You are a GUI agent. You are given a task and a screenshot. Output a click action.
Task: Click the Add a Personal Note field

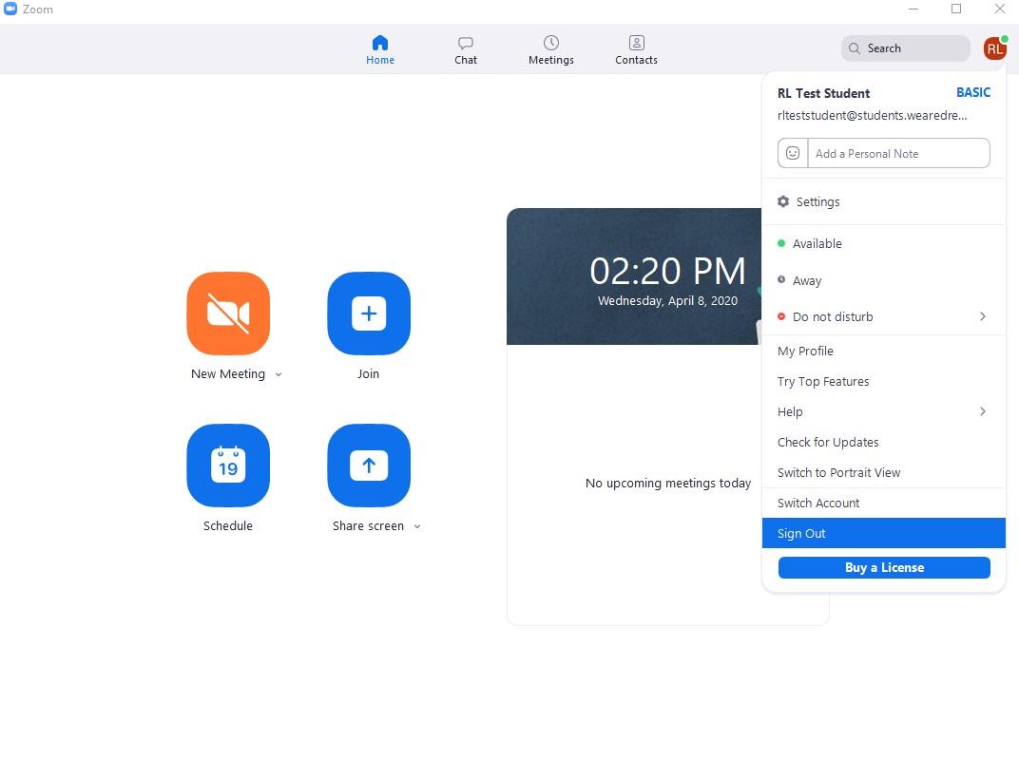point(898,153)
